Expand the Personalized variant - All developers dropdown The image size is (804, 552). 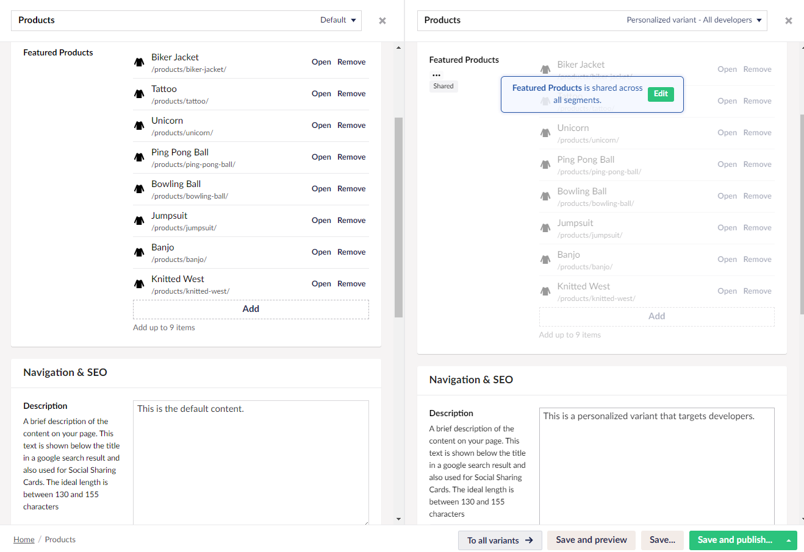pos(694,20)
